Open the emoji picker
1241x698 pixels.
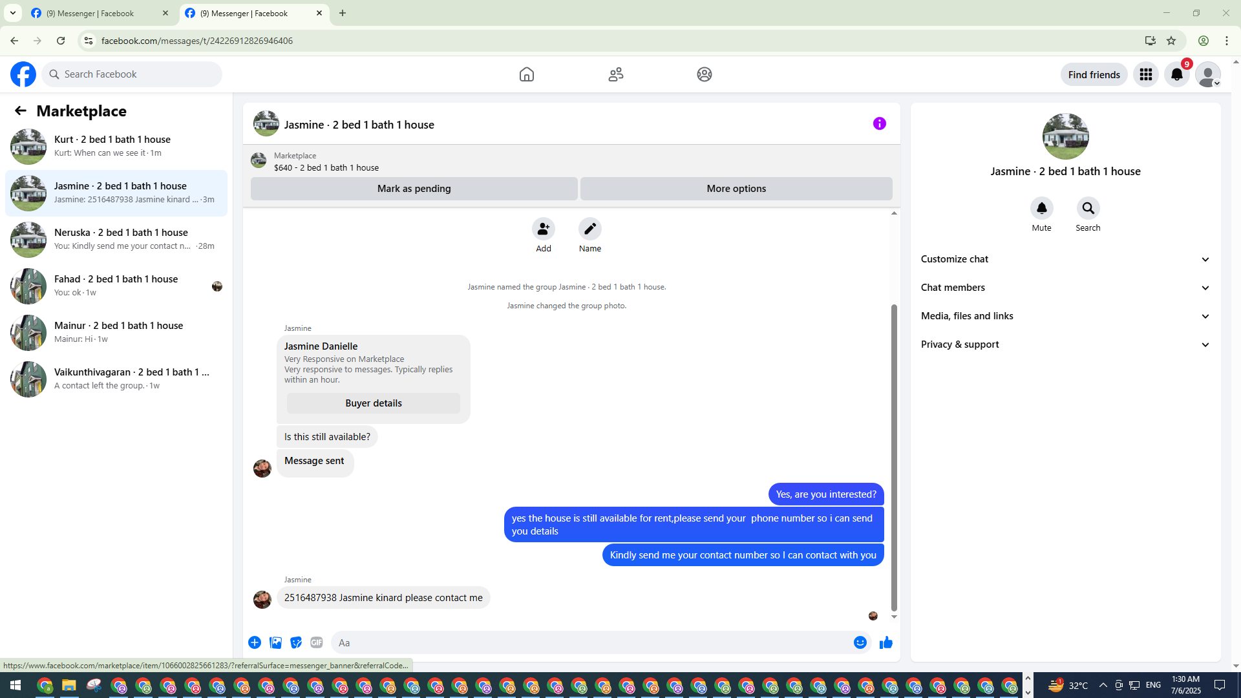(x=860, y=642)
